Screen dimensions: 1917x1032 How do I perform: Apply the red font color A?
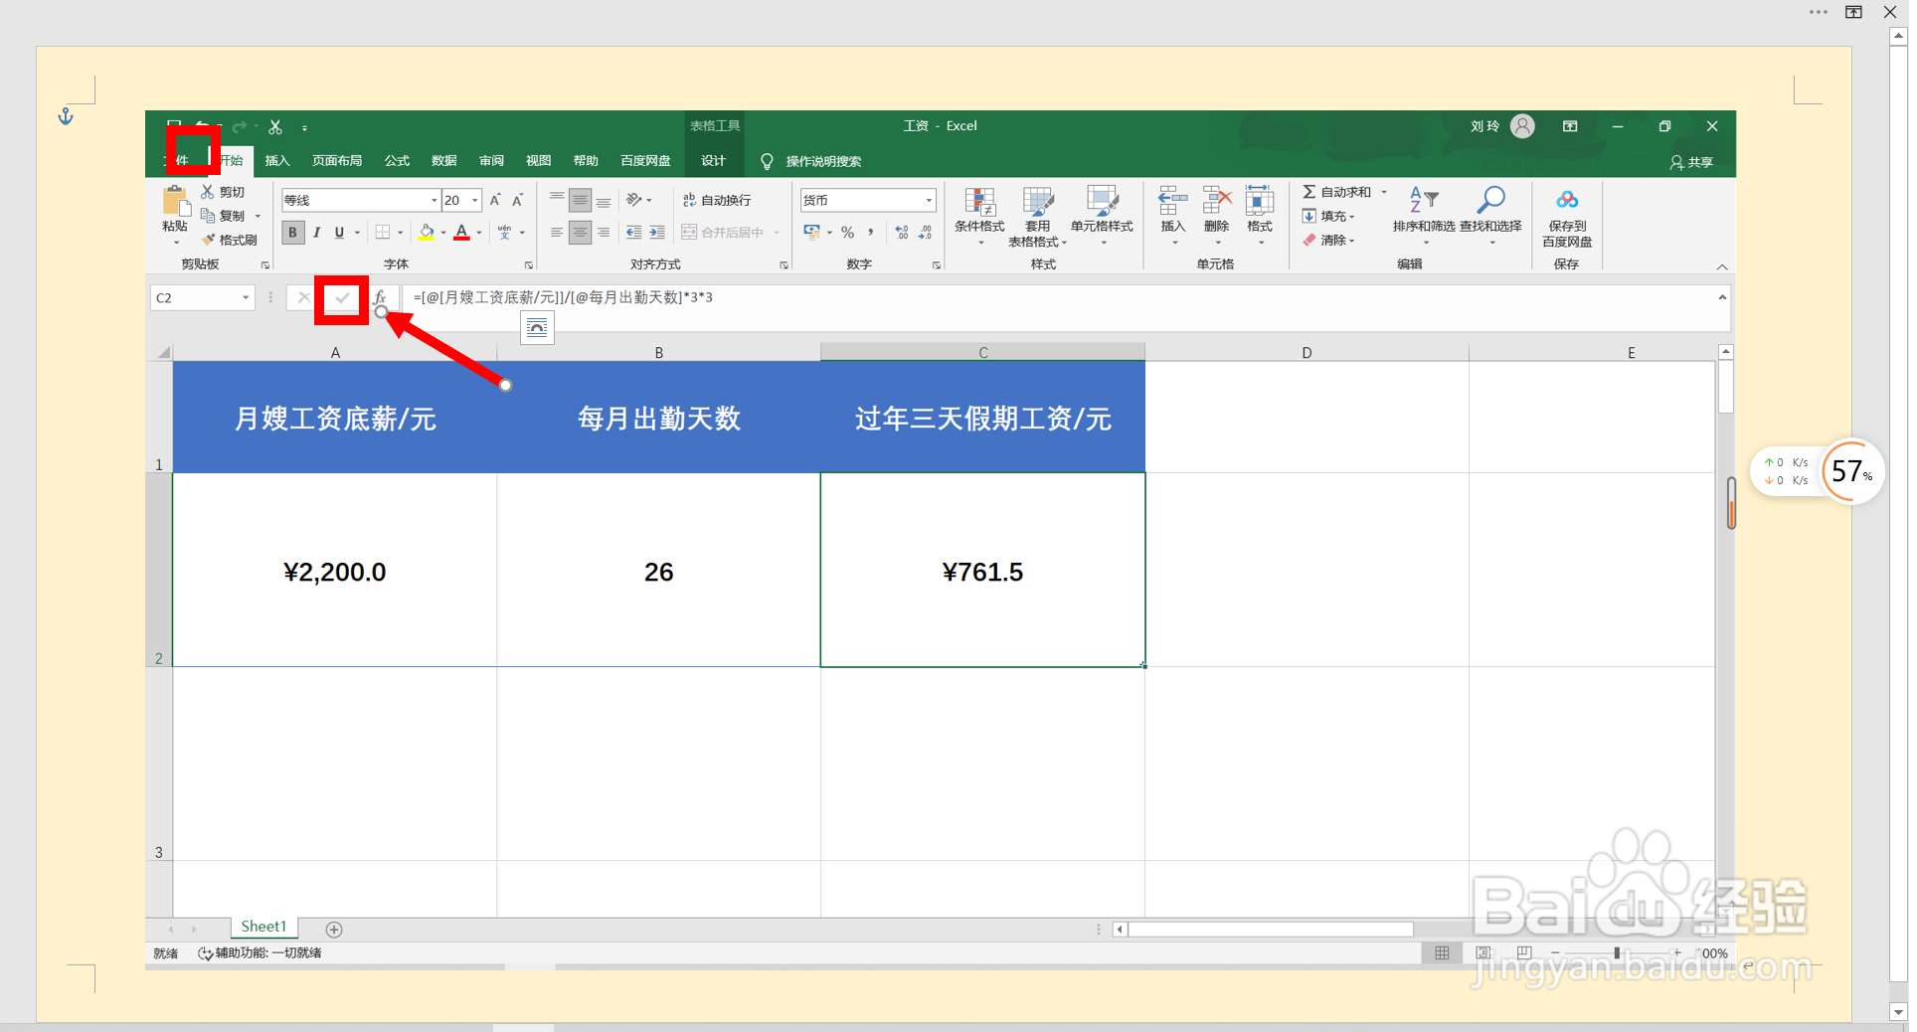pyautogui.click(x=461, y=233)
